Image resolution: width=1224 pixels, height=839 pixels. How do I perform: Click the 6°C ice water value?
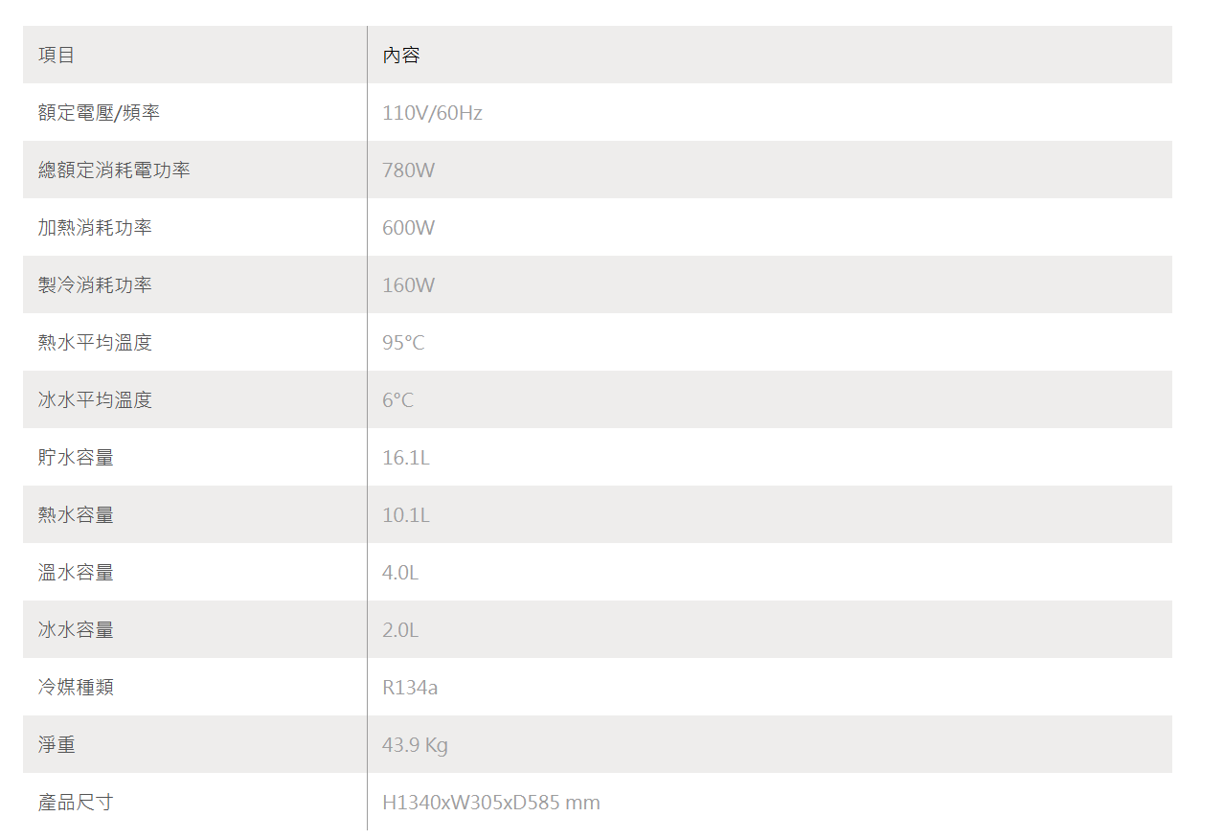tap(397, 400)
